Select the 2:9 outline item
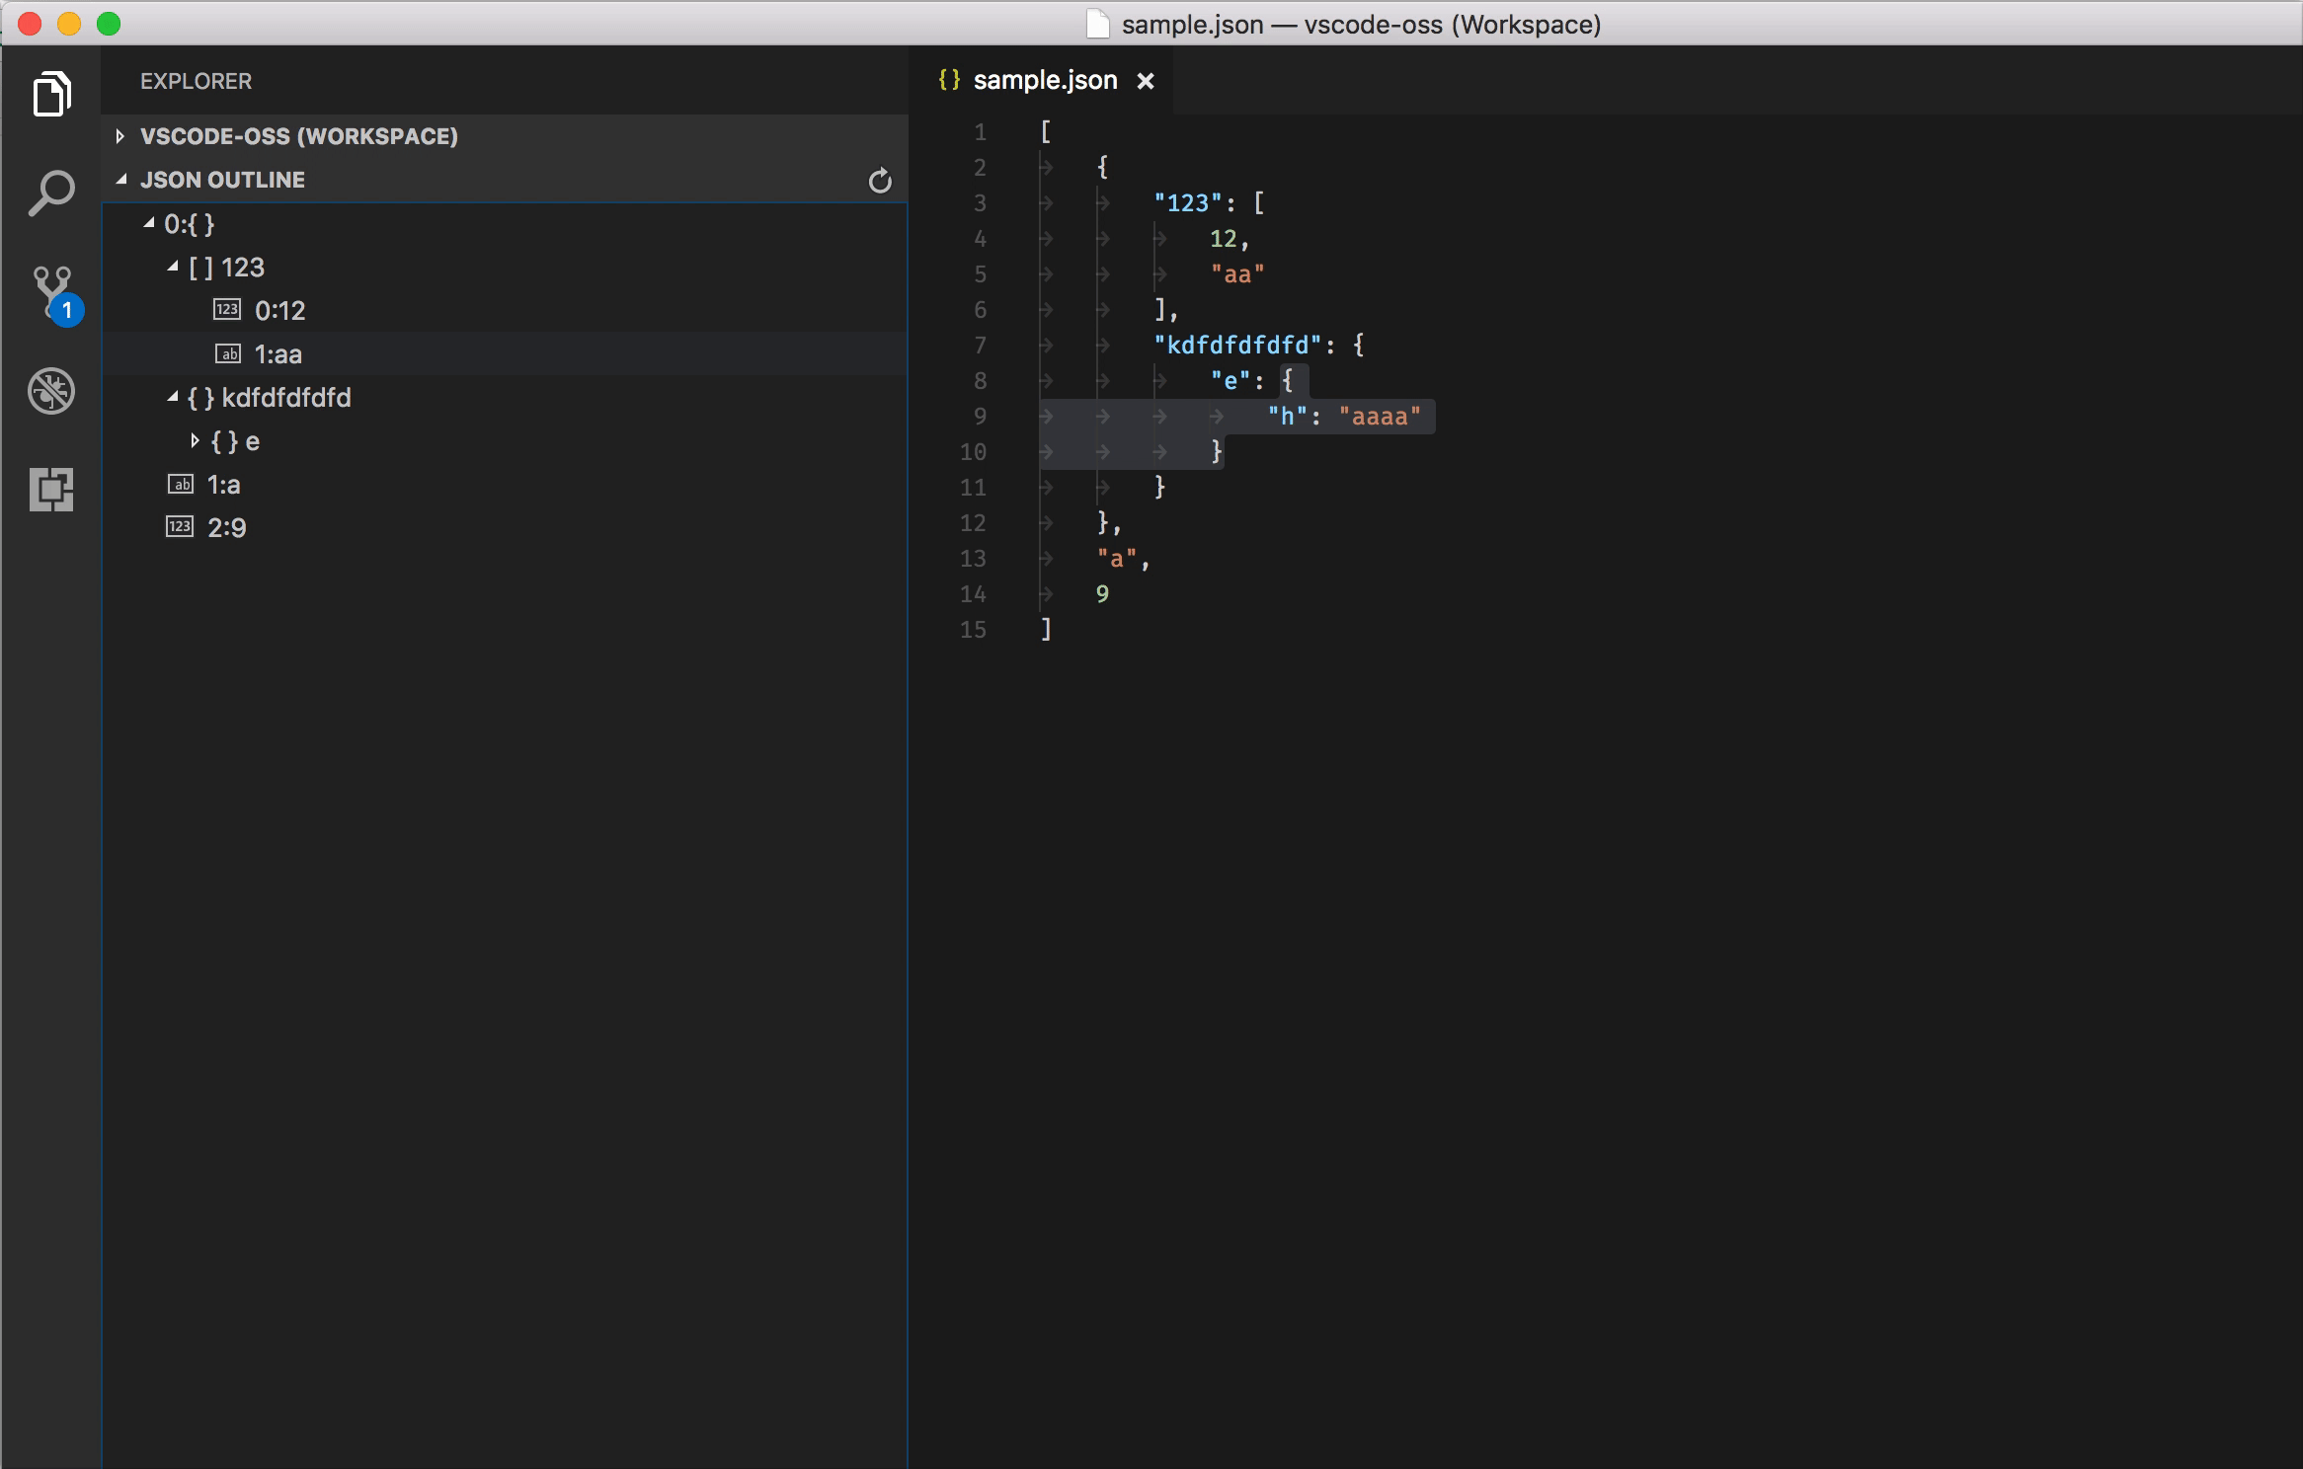Viewport: 2303px width, 1469px height. (x=505, y=527)
